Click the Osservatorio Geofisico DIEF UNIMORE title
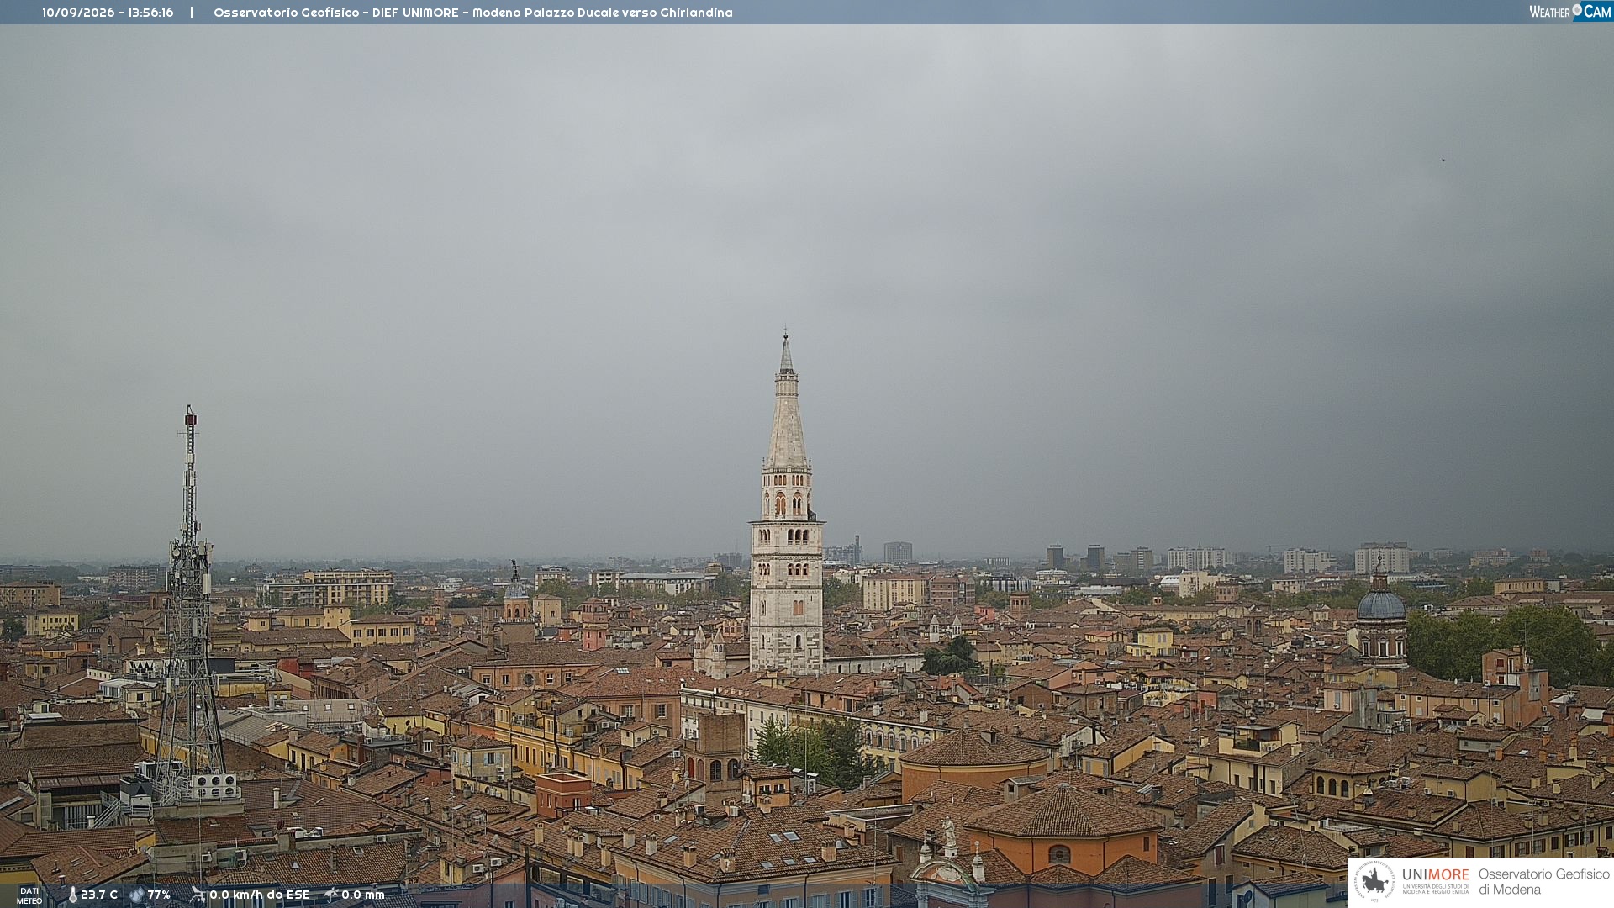 (x=473, y=13)
